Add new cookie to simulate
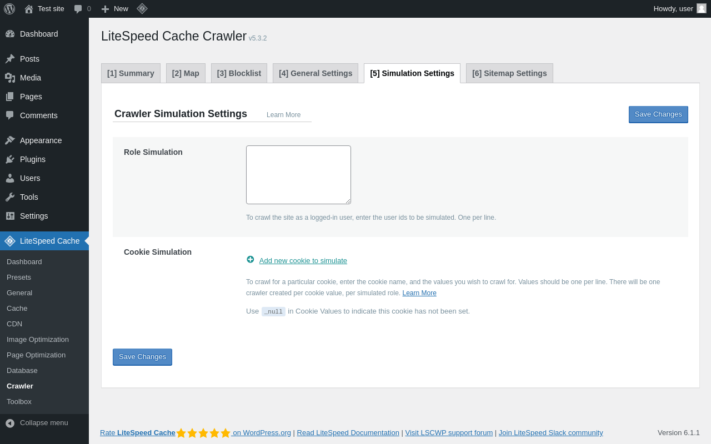 point(303,261)
